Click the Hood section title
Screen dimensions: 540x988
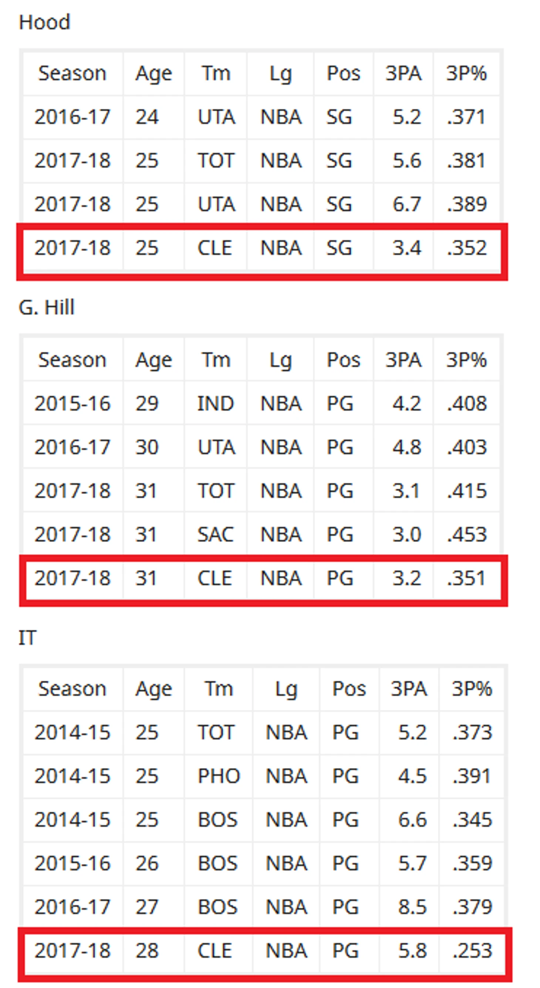44,22
